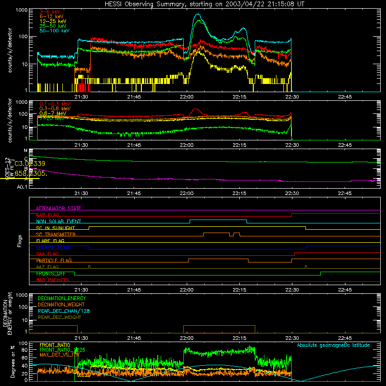Select the SAA_FLAG label
The width and height of the screenshot is (386, 386).
coord(47,254)
